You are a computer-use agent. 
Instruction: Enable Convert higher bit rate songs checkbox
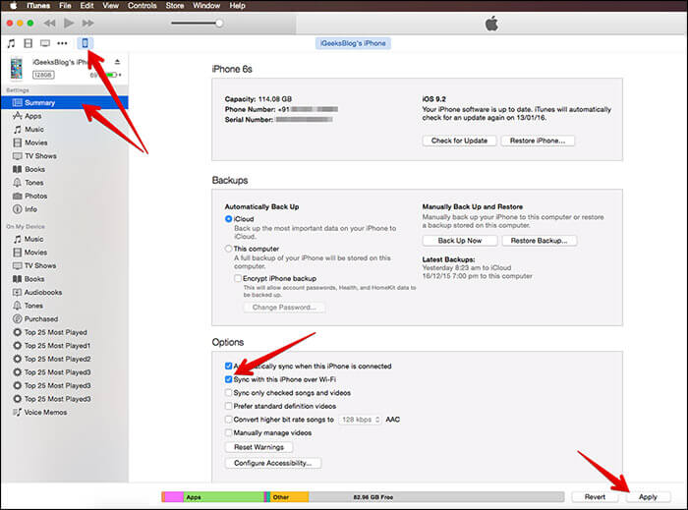pos(228,420)
